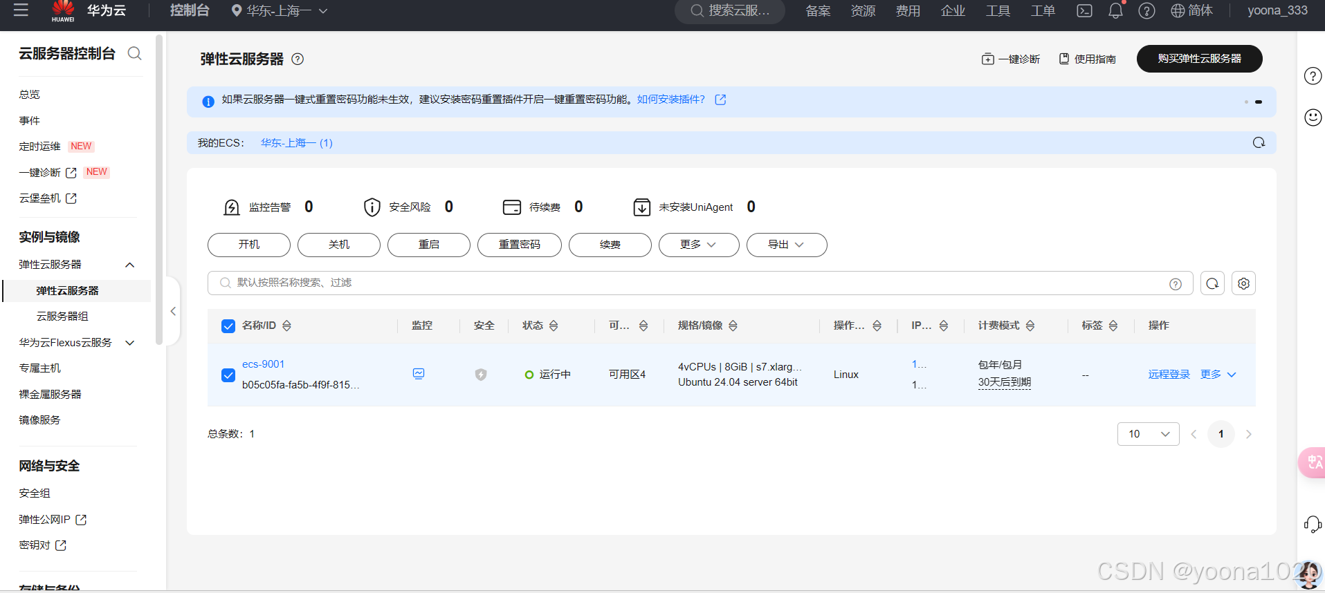Viewport: 1325px width, 593px height.
Task: Click the 续费 renew button
Action: tap(610, 245)
